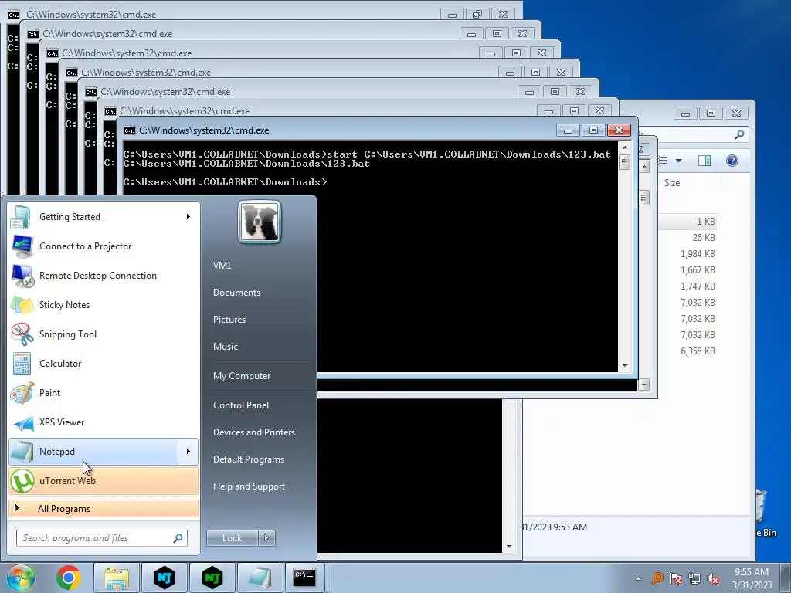Click the Windows Start orb
791x593 pixels.
pos(20,578)
